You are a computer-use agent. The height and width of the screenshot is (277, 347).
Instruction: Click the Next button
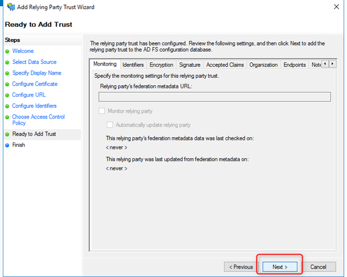point(280,267)
